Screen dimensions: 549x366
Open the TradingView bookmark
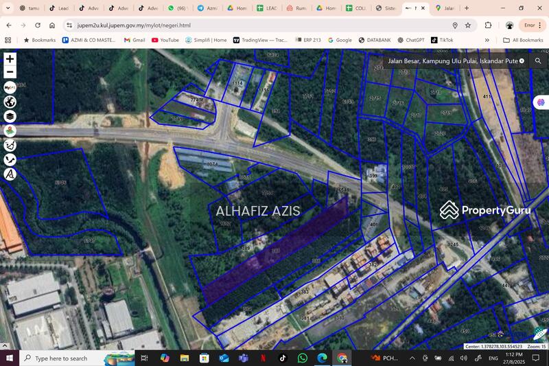click(x=260, y=41)
